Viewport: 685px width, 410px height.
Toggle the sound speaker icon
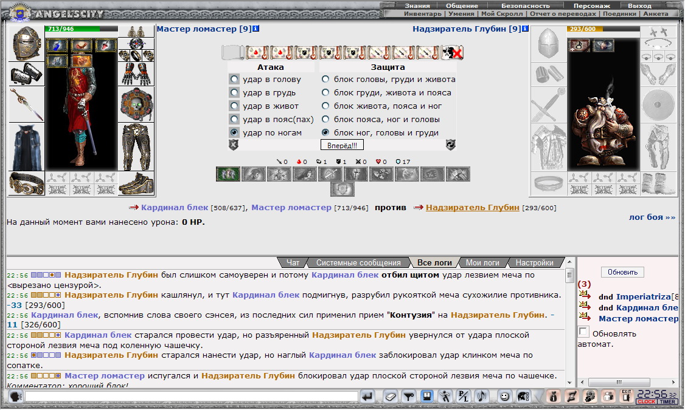click(481, 397)
